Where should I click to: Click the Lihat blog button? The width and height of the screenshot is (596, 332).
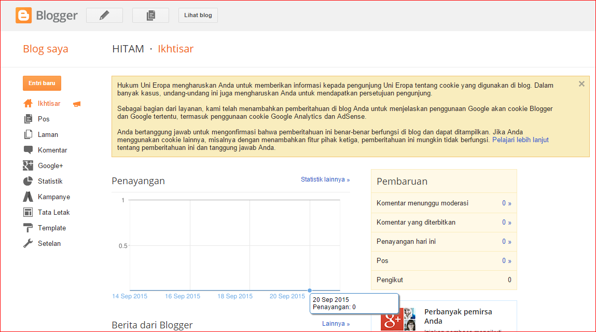(x=198, y=15)
